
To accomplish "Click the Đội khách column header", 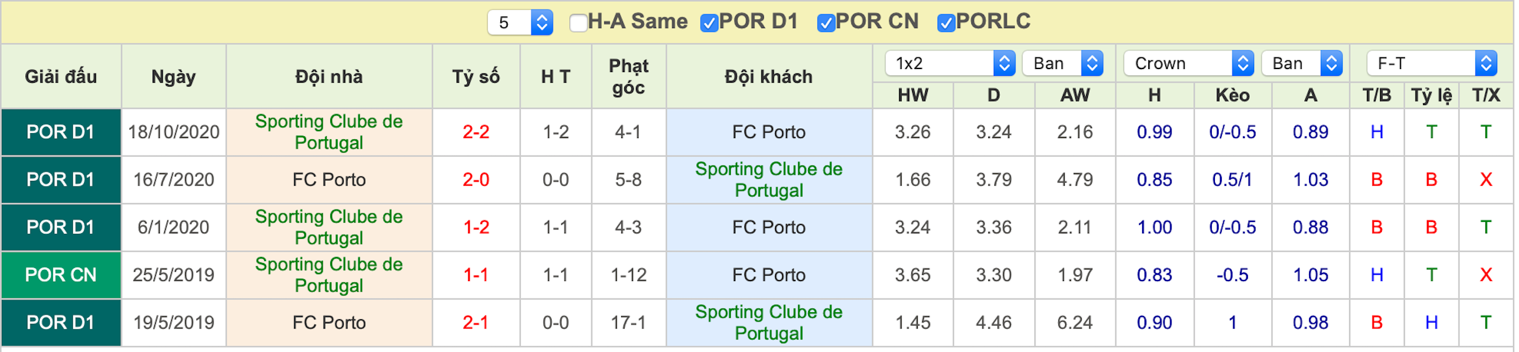I will [x=769, y=76].
